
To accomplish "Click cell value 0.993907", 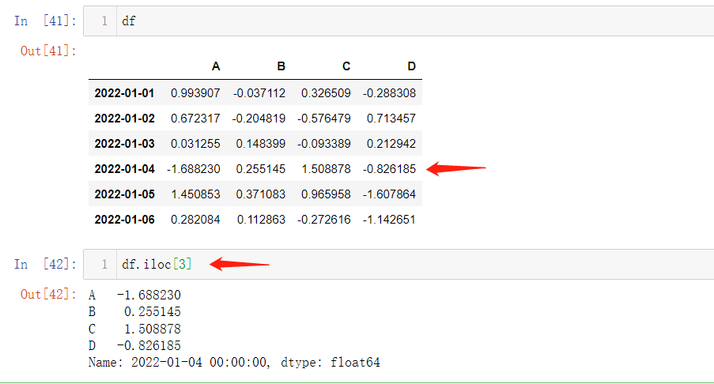I will click(x=195, y=93).
